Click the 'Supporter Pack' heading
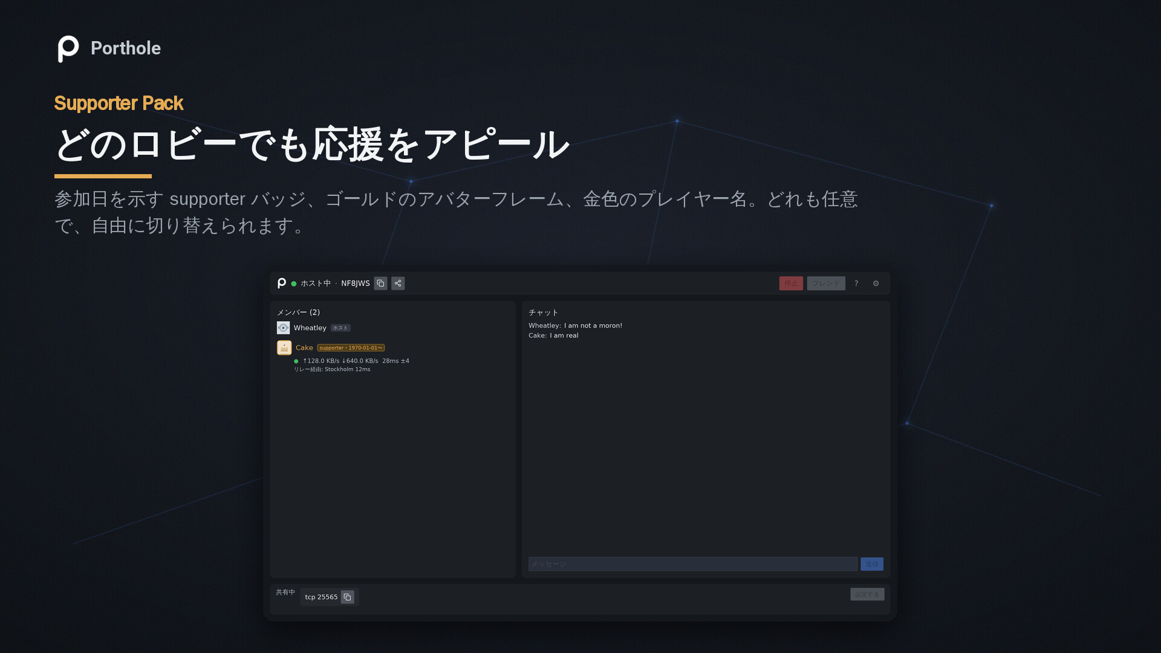The image size is (1161, 653). tap(119, 103)
